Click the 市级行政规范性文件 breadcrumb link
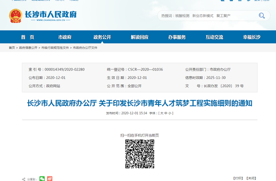This screenshot has height=181, width=276. pyautogui.click(x=55, y=47)
